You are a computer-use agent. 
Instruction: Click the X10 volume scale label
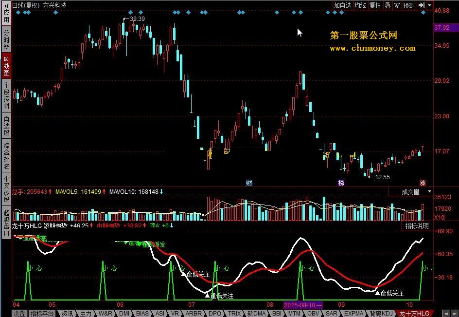tap(439, 217)
